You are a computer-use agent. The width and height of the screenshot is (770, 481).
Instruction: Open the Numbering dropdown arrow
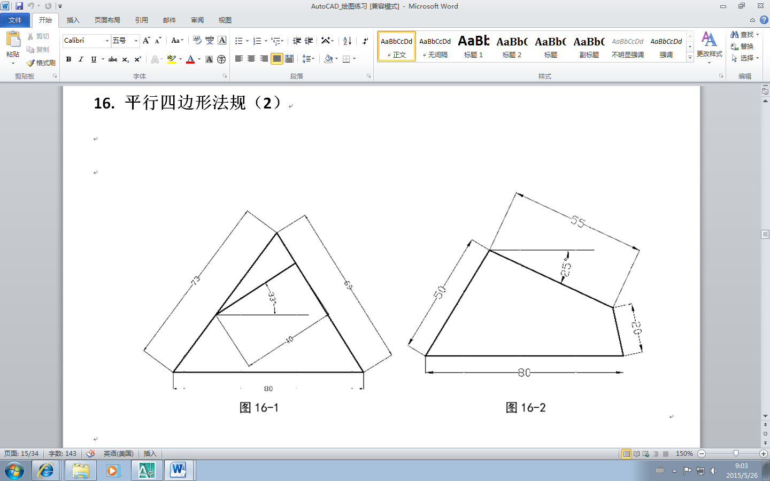click(x=266, y=41)
